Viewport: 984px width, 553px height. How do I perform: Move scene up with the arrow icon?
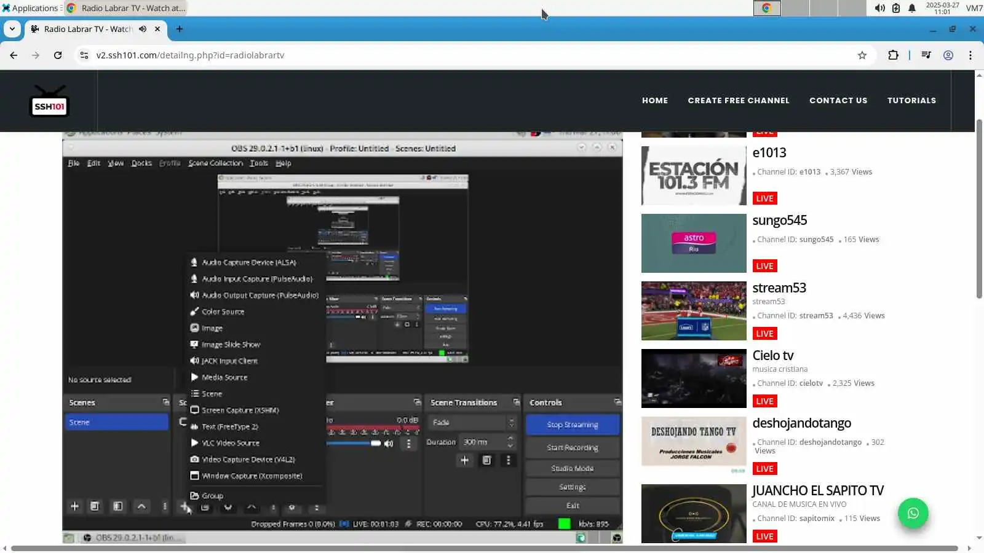coord(141,506)
